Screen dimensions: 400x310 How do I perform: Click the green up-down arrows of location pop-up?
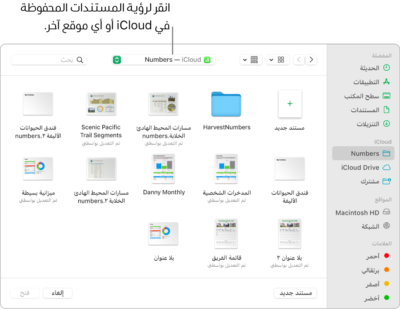[117, 60]
